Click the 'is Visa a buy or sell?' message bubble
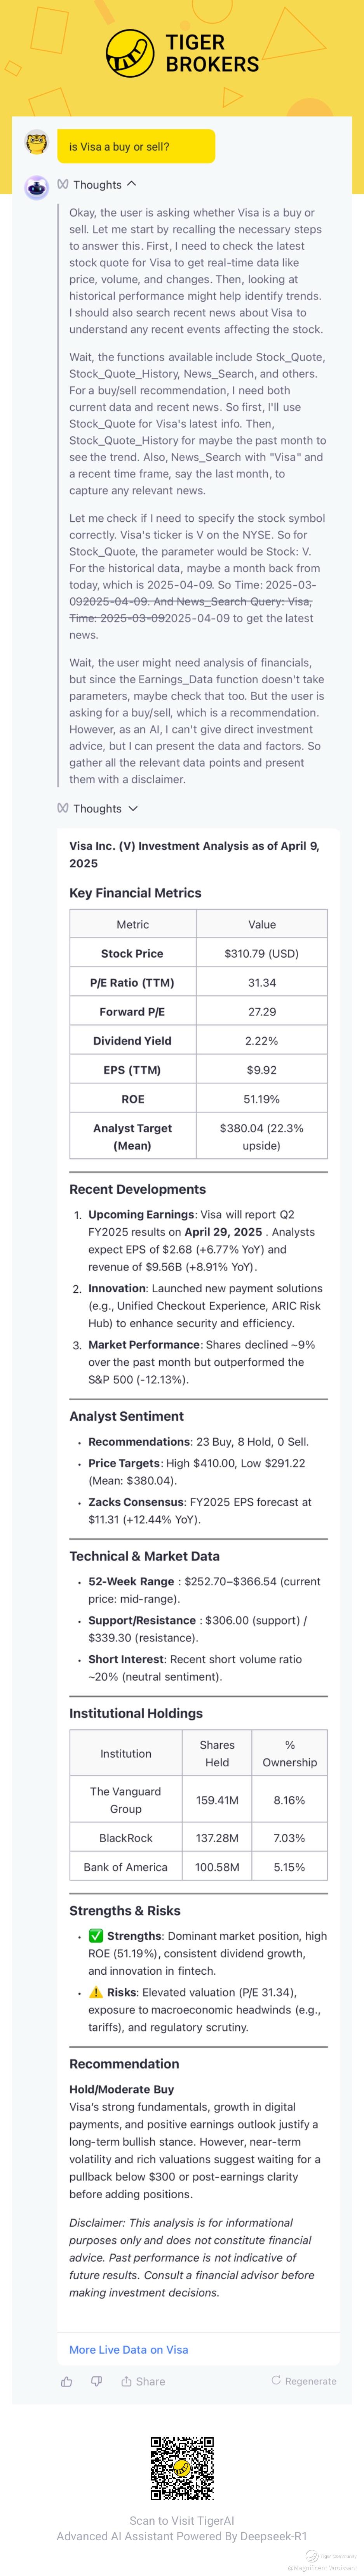 (x=136, y=146)
